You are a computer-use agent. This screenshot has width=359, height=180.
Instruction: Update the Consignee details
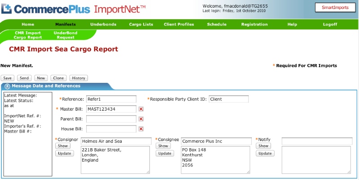pyautogui.click(x=165, y=154)
